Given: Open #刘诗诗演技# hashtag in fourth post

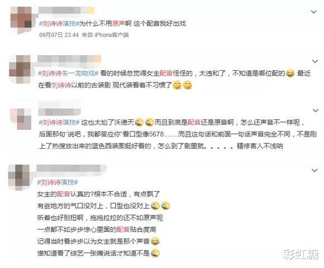Looking at the screenshot, I should [57, 182].
